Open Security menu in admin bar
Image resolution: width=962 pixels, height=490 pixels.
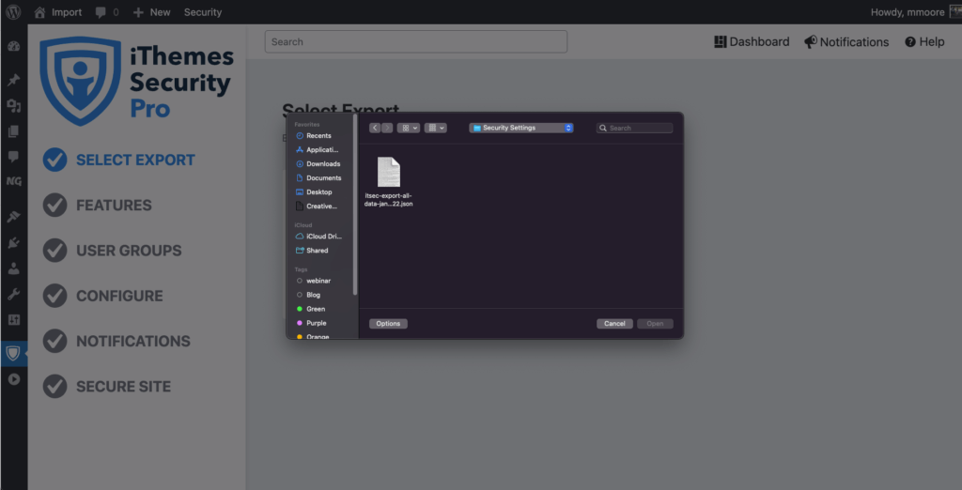click(x=203, y=12)
